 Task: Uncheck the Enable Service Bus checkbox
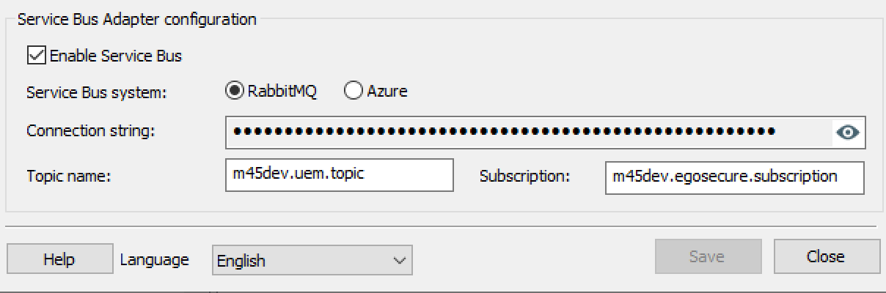pyautogui.click(x=37, y=55)
